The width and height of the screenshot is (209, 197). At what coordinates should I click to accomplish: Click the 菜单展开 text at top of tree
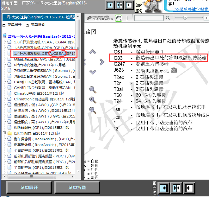(x=15, y=25)
